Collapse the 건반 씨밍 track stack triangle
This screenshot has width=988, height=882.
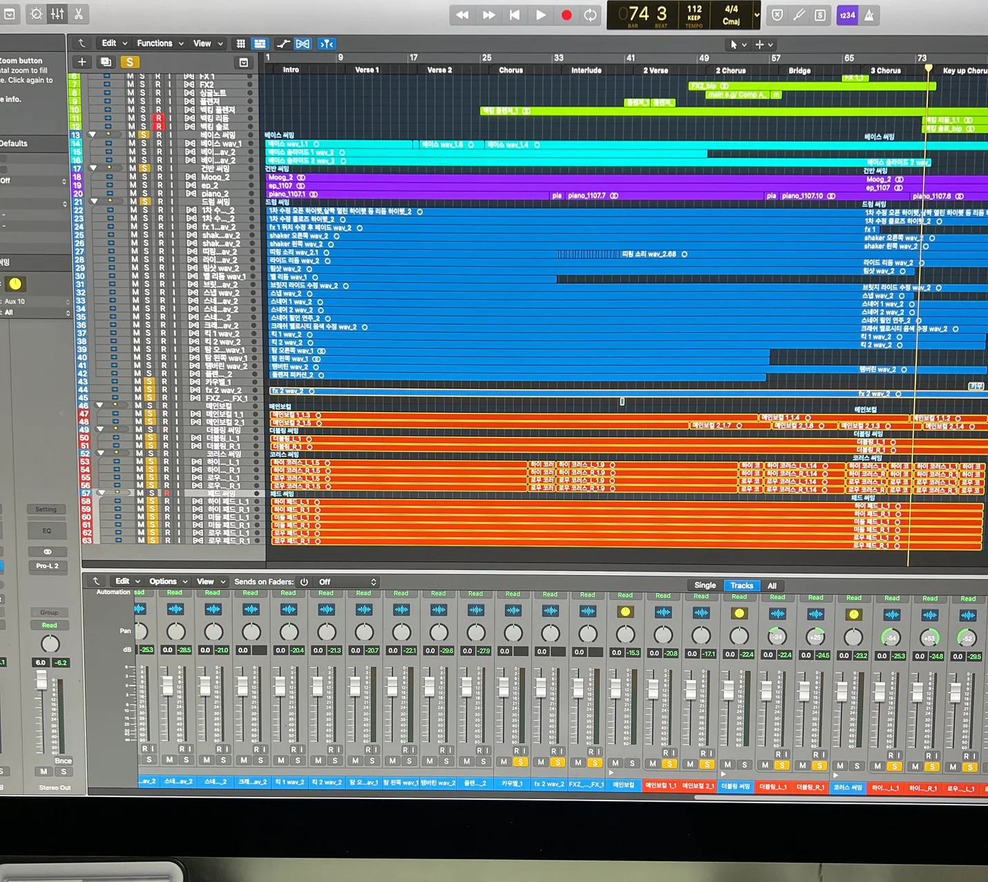[x=93, y=168]
